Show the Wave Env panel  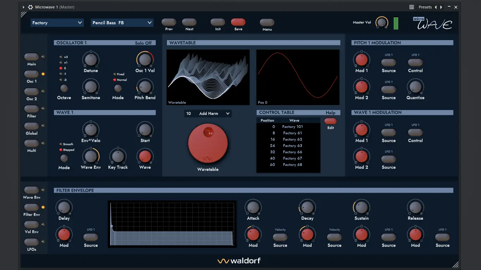coord(32,190)
